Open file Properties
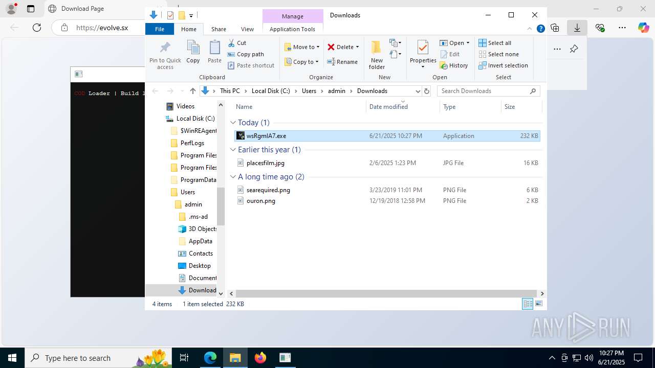Viewport: 655px width, 368px height. [x=423, y=54]
